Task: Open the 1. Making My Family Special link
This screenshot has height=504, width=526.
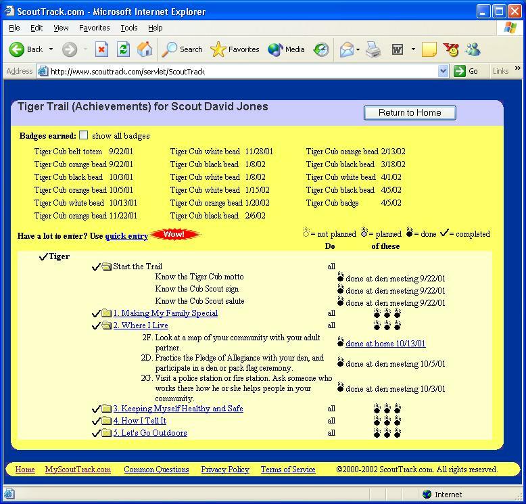Action: [166, 313]
